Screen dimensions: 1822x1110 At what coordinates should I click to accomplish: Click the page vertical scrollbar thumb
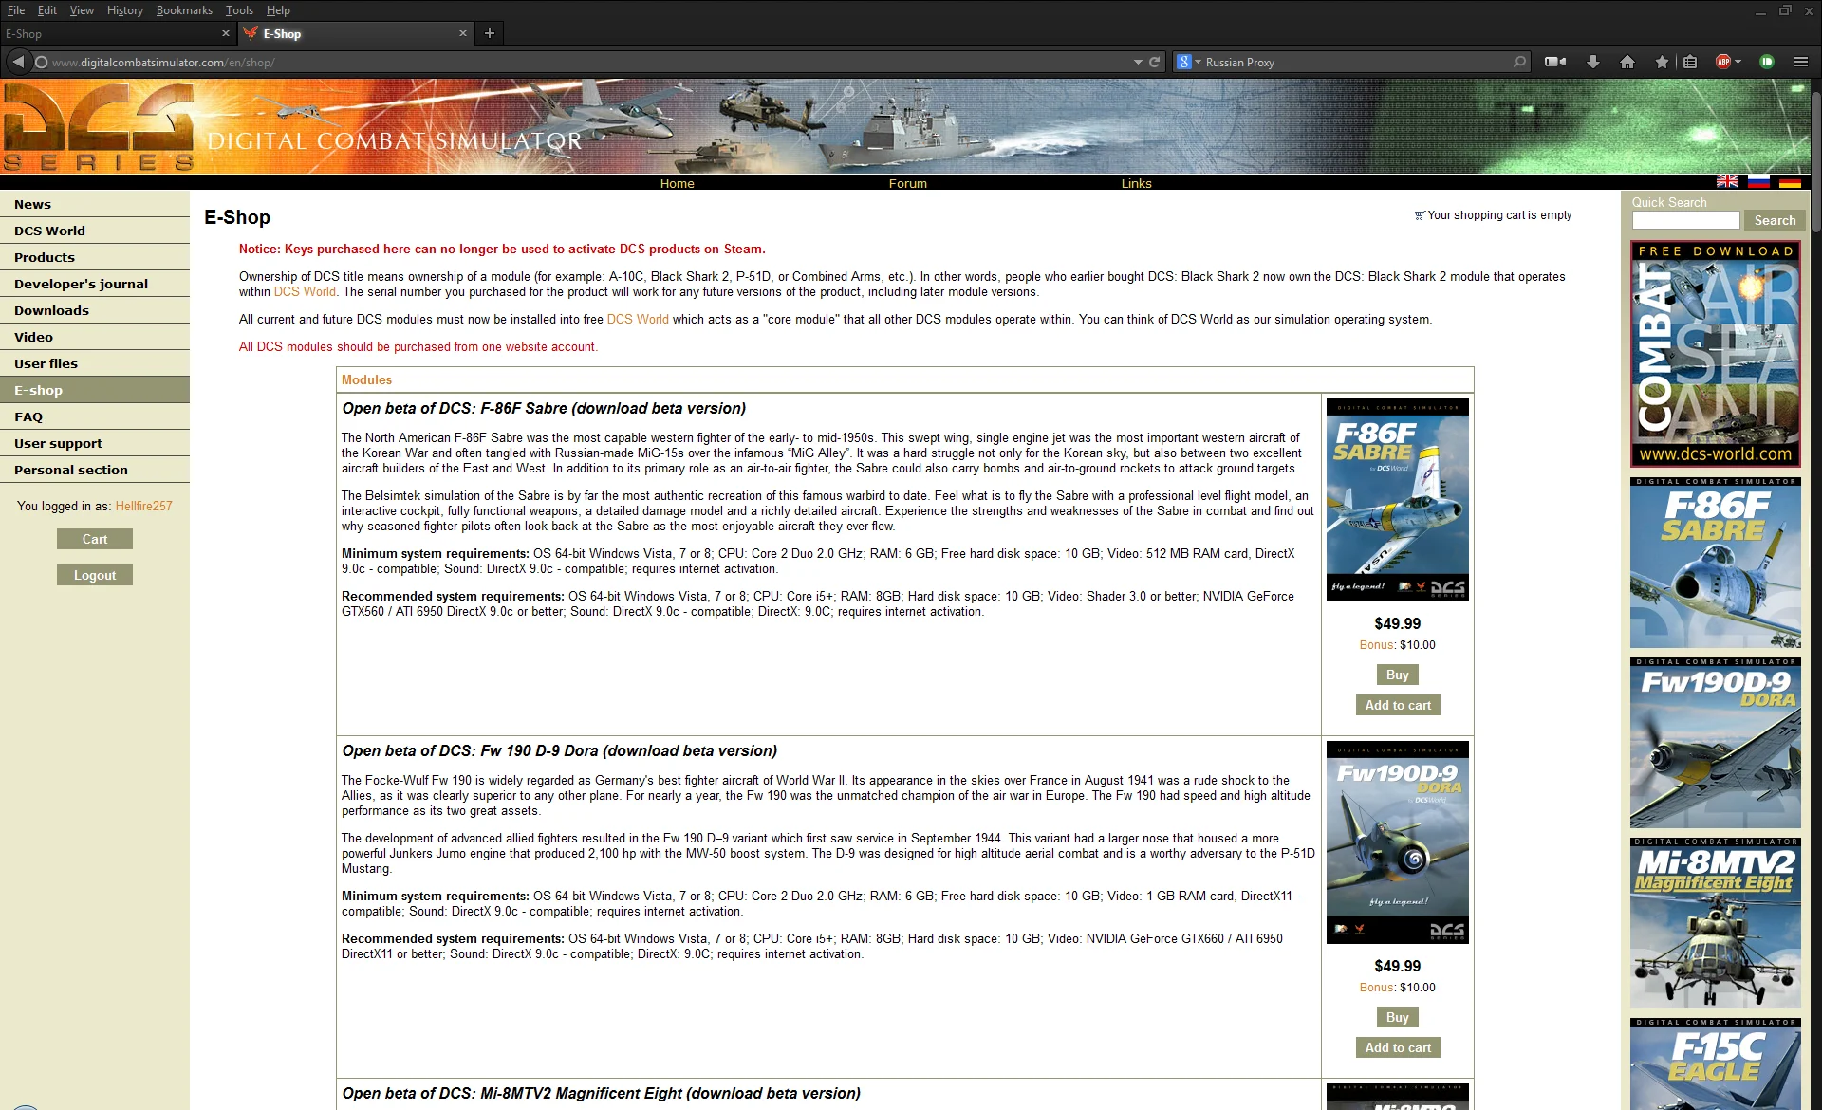pos(1815,161)
